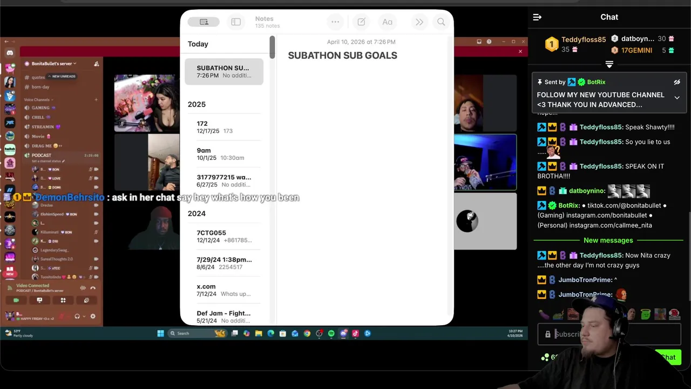
Task: Toggle Discord camera button
Action: (16, 300)
